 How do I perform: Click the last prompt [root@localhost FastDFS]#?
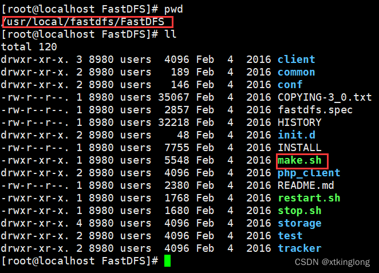coord(80,261)
